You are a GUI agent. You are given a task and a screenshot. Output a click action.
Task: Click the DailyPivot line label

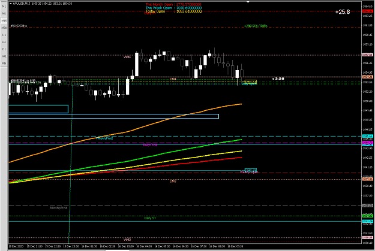click(x=150, y=145)
